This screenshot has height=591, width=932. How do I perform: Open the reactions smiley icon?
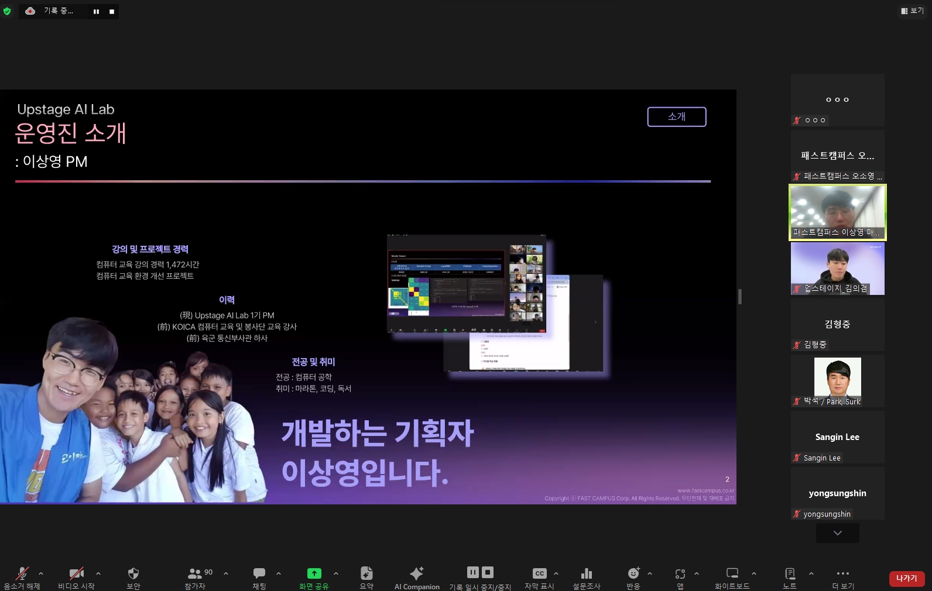[633, 573]
